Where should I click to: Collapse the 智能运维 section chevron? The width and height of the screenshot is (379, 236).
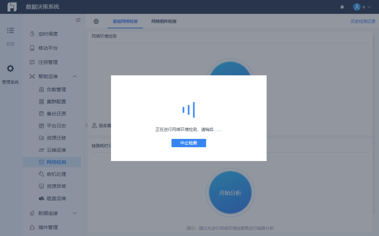[75, 76]
